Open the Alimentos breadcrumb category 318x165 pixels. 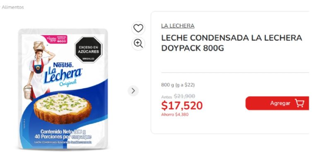coord(13,7)
